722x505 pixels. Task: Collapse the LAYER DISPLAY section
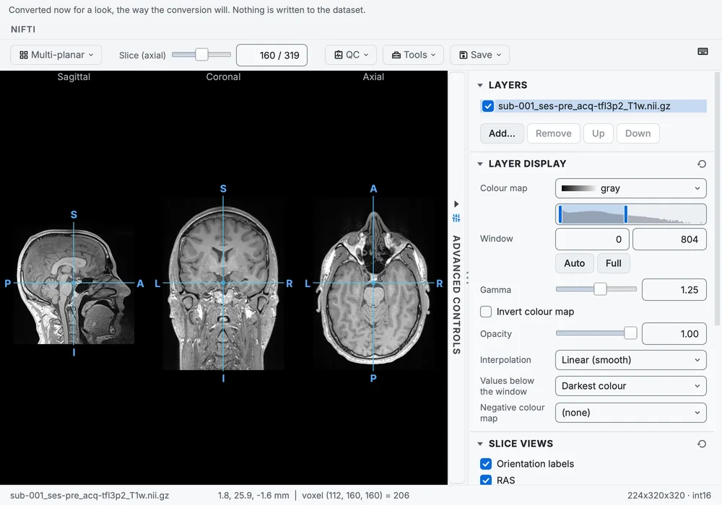coord(480,164)
